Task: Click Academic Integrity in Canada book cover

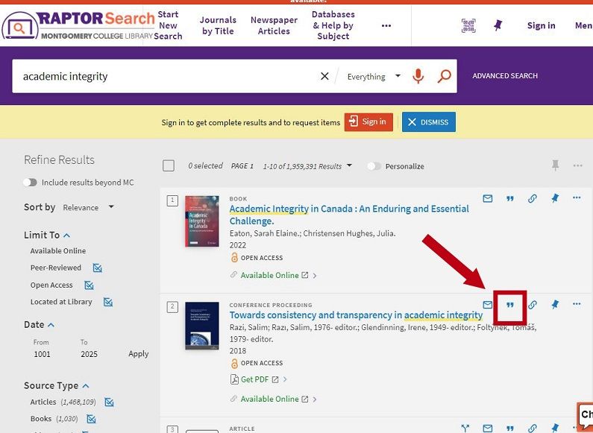Action: pos(202,221)
